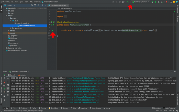Open Project panel gear options
This screenshot has width=179, height=112.
pos(42,5)
